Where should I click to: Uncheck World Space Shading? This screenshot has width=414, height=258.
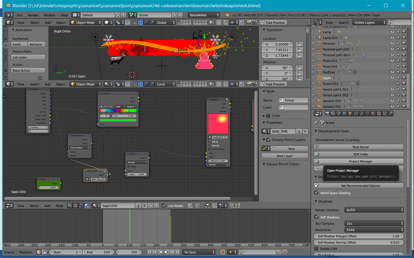point(317,193)
